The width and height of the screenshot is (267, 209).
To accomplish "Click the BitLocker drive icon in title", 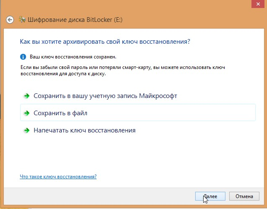I will pyautogui.click(x=22, y=19).
